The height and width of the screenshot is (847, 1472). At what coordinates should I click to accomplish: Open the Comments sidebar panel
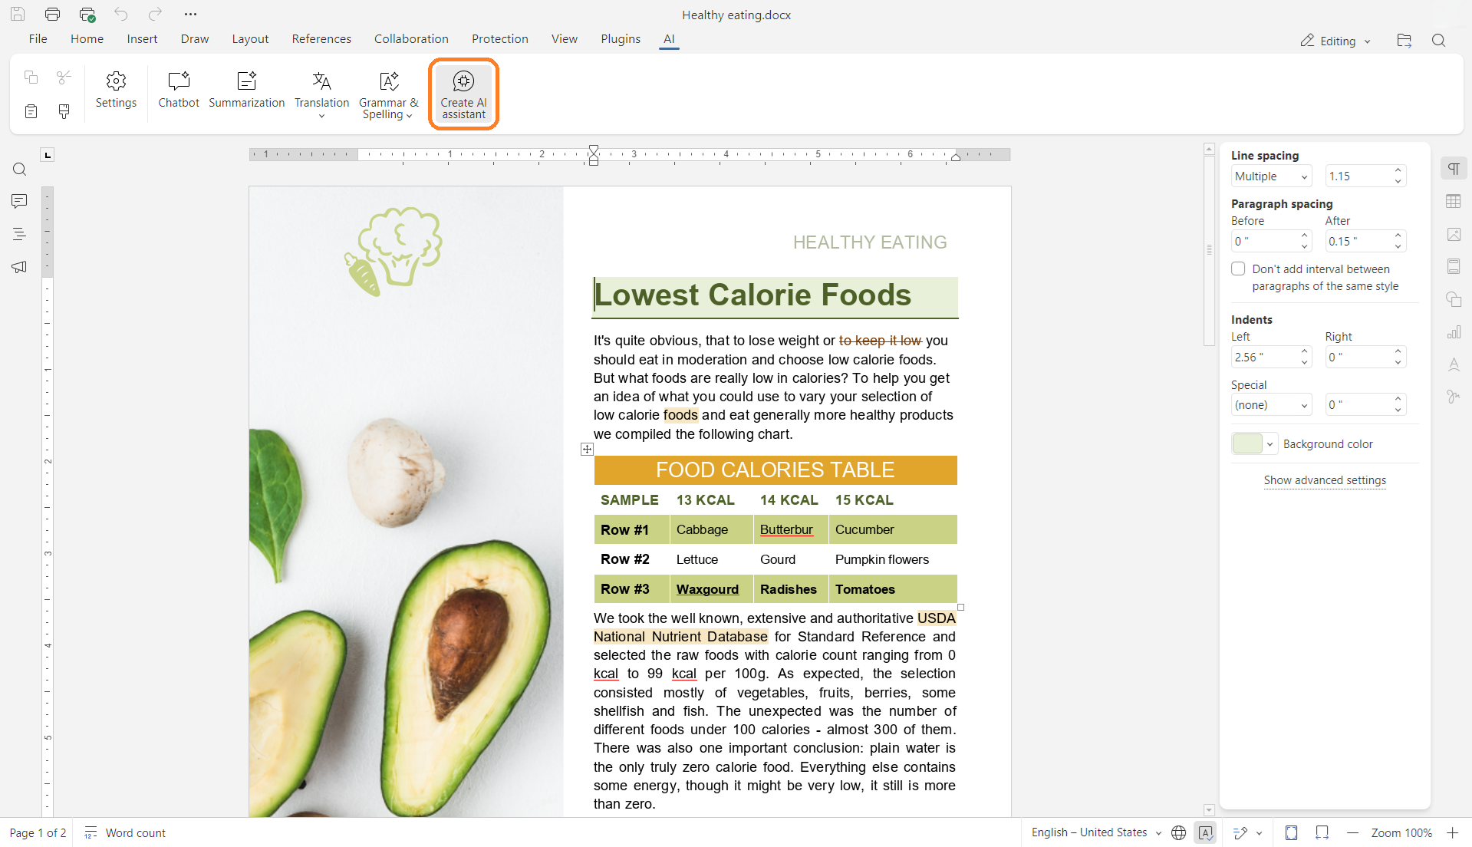tap(19, 201)
